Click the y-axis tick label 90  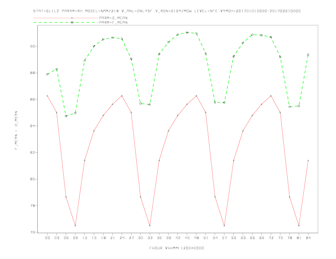pyautogui.click(x=33, y=46)
